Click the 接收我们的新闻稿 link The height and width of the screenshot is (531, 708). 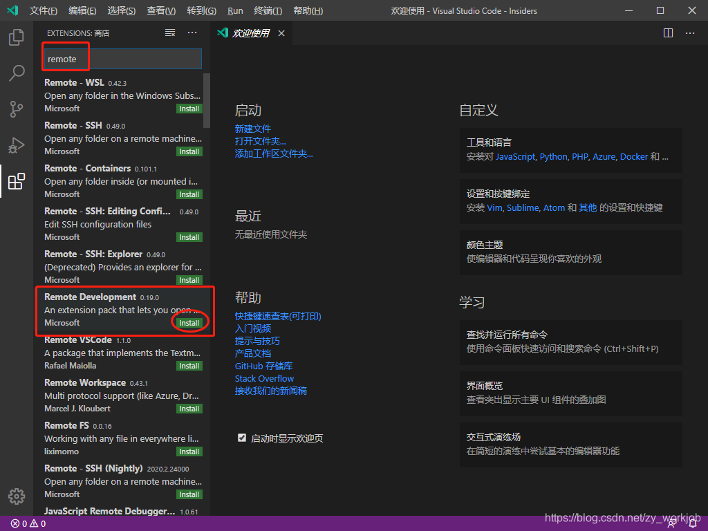coord(271,391)
